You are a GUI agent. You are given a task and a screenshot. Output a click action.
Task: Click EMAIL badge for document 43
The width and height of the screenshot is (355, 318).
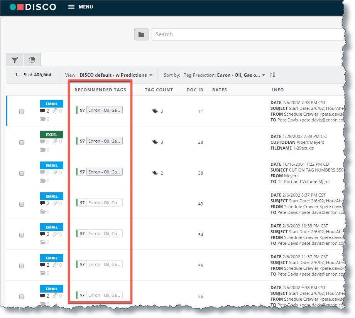tap(52, 196)
